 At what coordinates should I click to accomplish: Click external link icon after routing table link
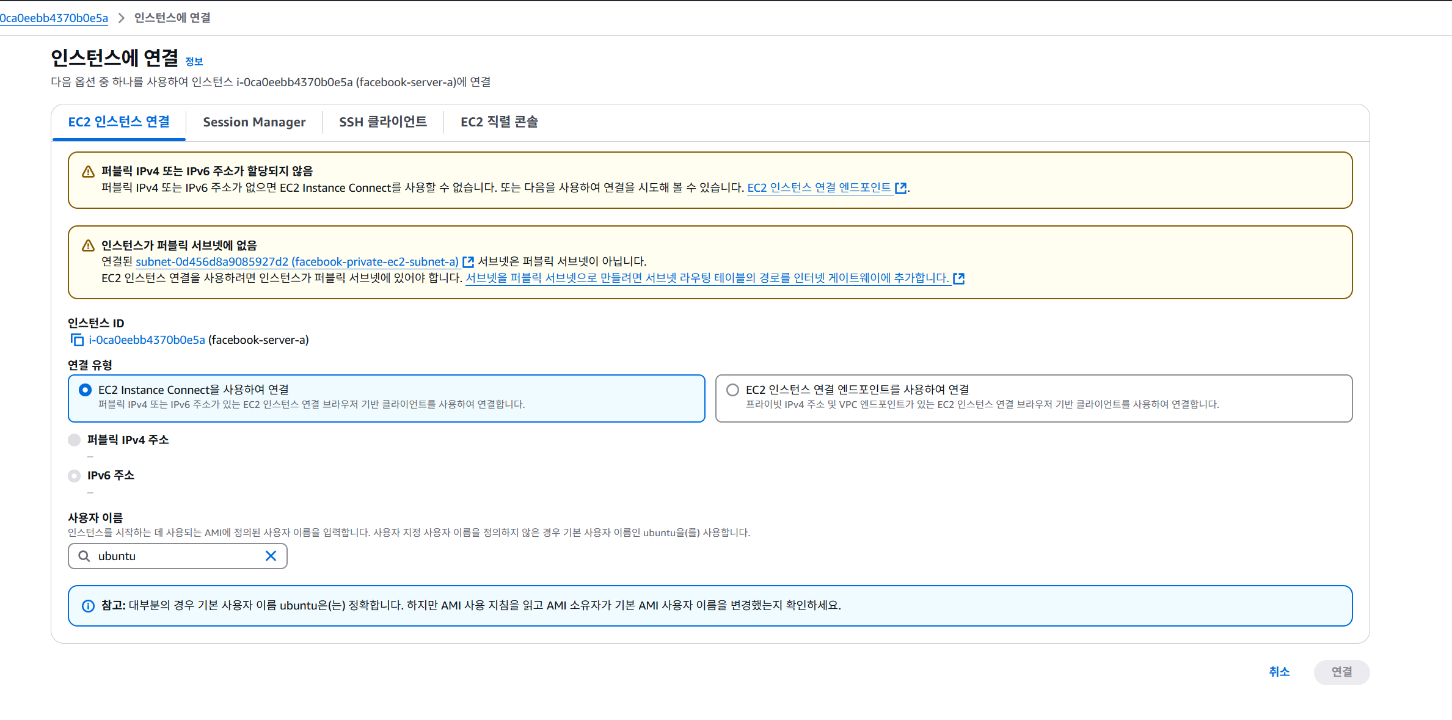959,278
